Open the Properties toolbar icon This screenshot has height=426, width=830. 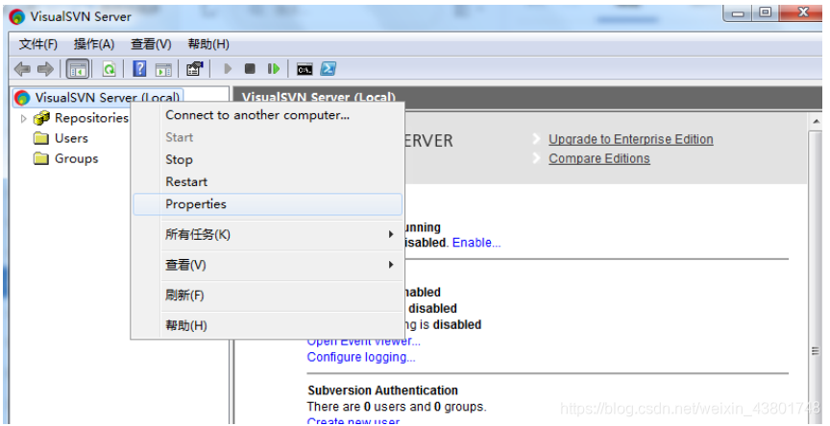(195, 69)
